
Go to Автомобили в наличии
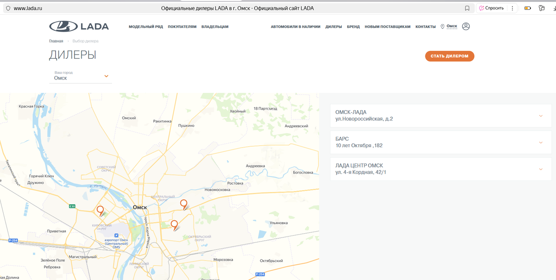(296, 27)
